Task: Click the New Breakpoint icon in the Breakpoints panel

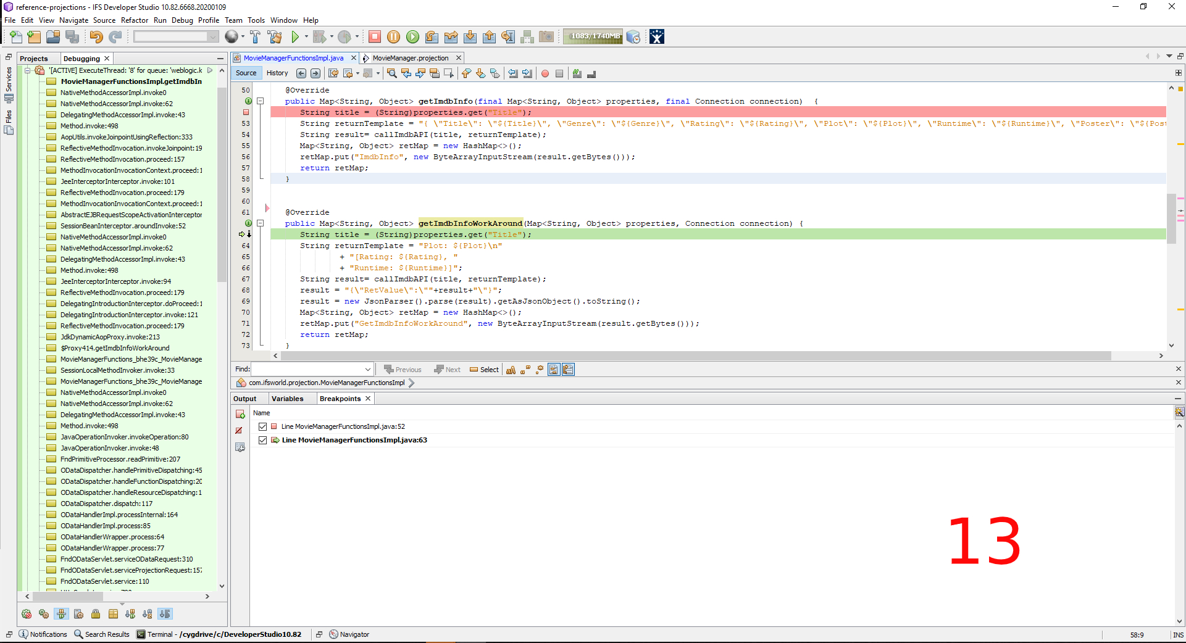Action: [x=240, y=414]
